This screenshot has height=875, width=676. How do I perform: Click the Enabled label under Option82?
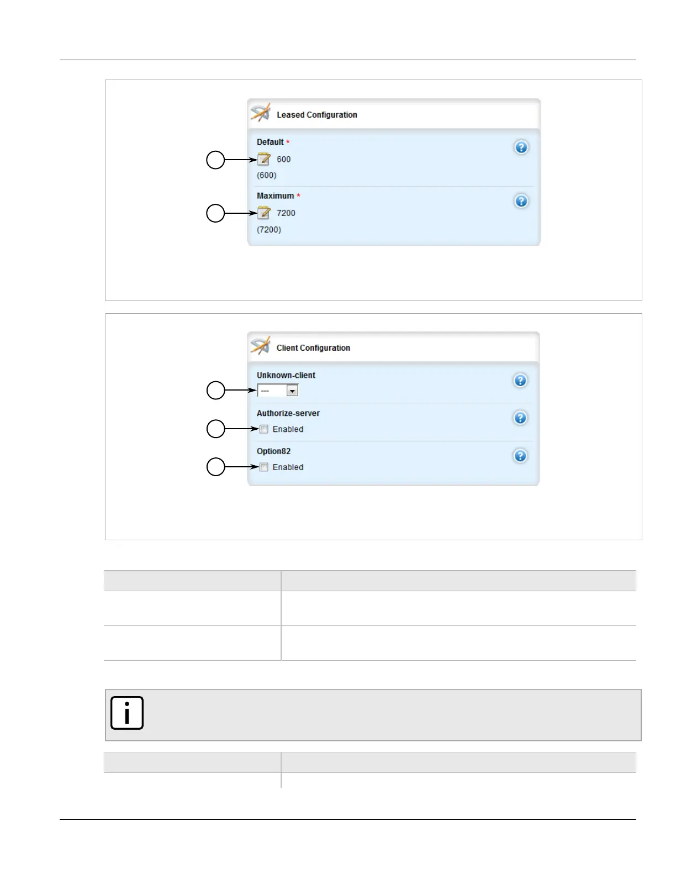[x=288, y=467]
